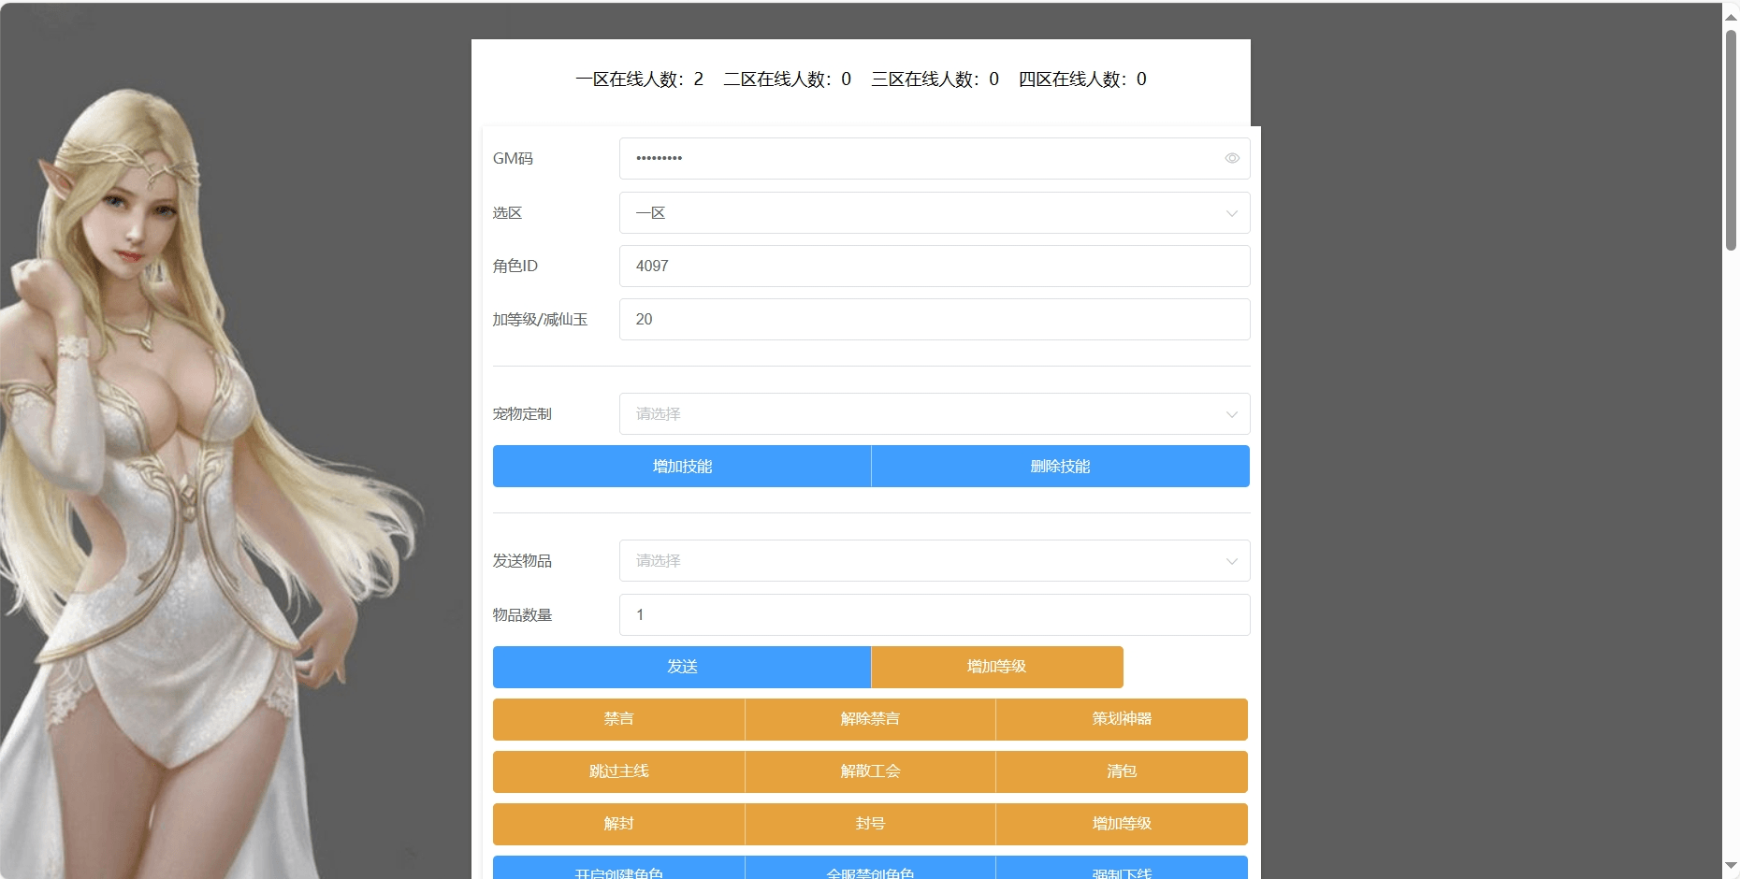Click the 解除禁言 unmute button
Viewport: 1740px width, 879px height.
point(870,719)
